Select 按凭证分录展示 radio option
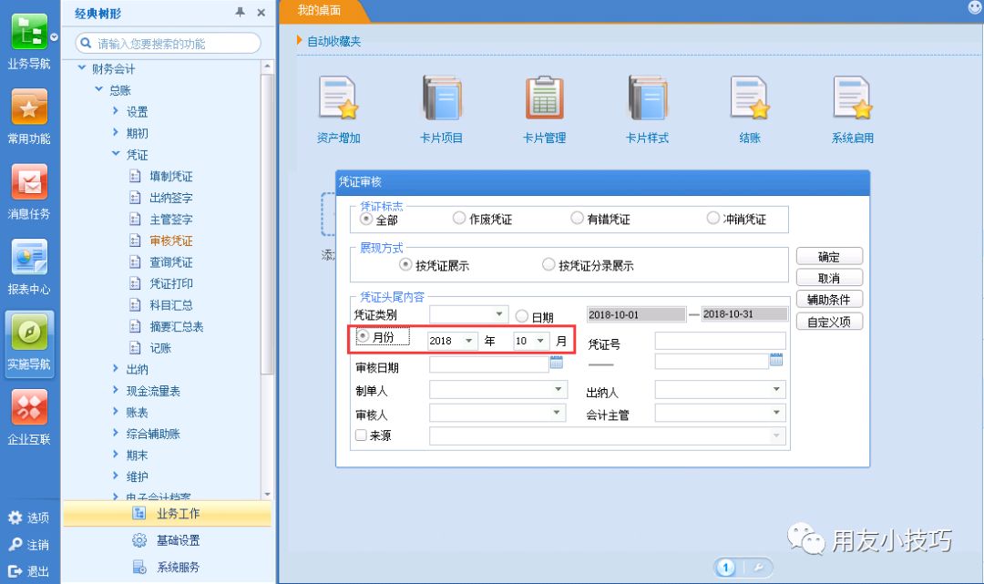The width and height of the screenshot is (984, 584). pyautogui.click(x=548, y=264)
